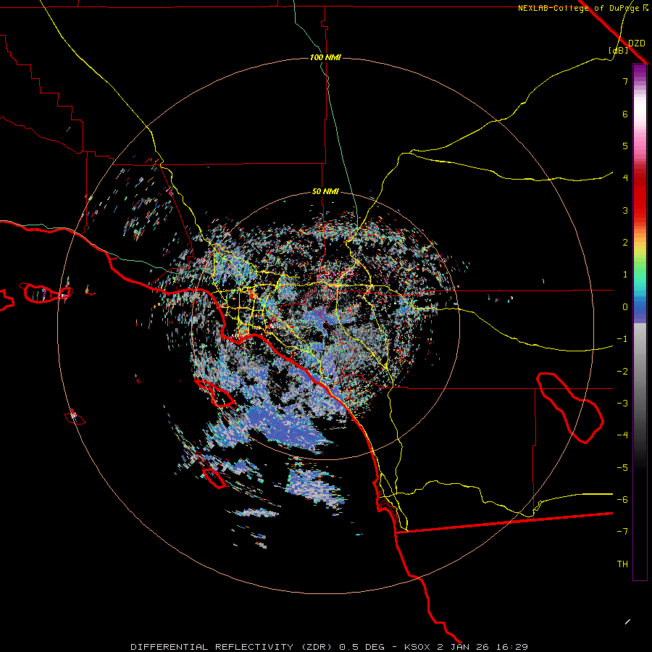Pick the red band near 3 dB
This screenshot has height=652, width=652.
click(x=640, y=204)
